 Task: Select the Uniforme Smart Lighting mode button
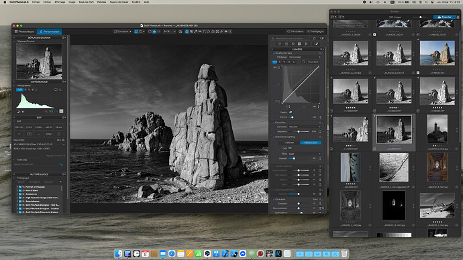(289, 143)
